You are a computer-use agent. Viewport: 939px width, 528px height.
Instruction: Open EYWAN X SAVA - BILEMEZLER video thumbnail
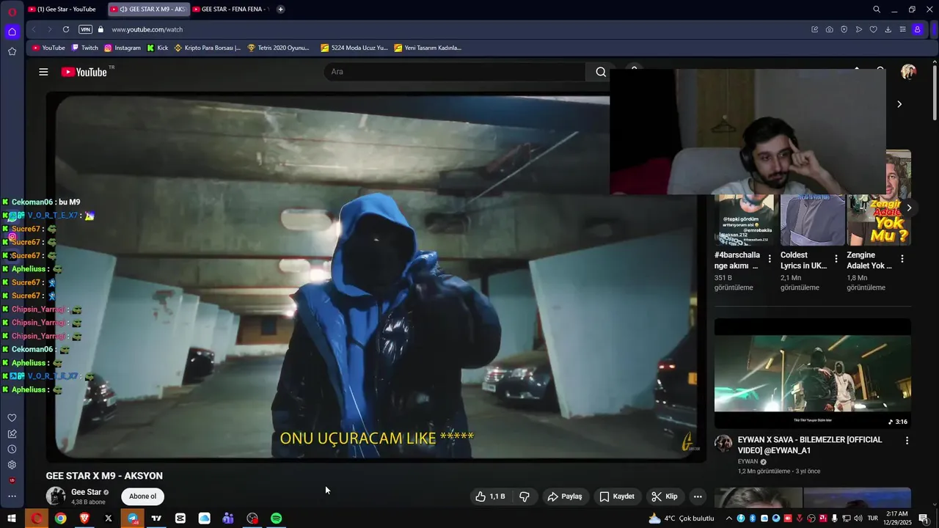[813, 373]
